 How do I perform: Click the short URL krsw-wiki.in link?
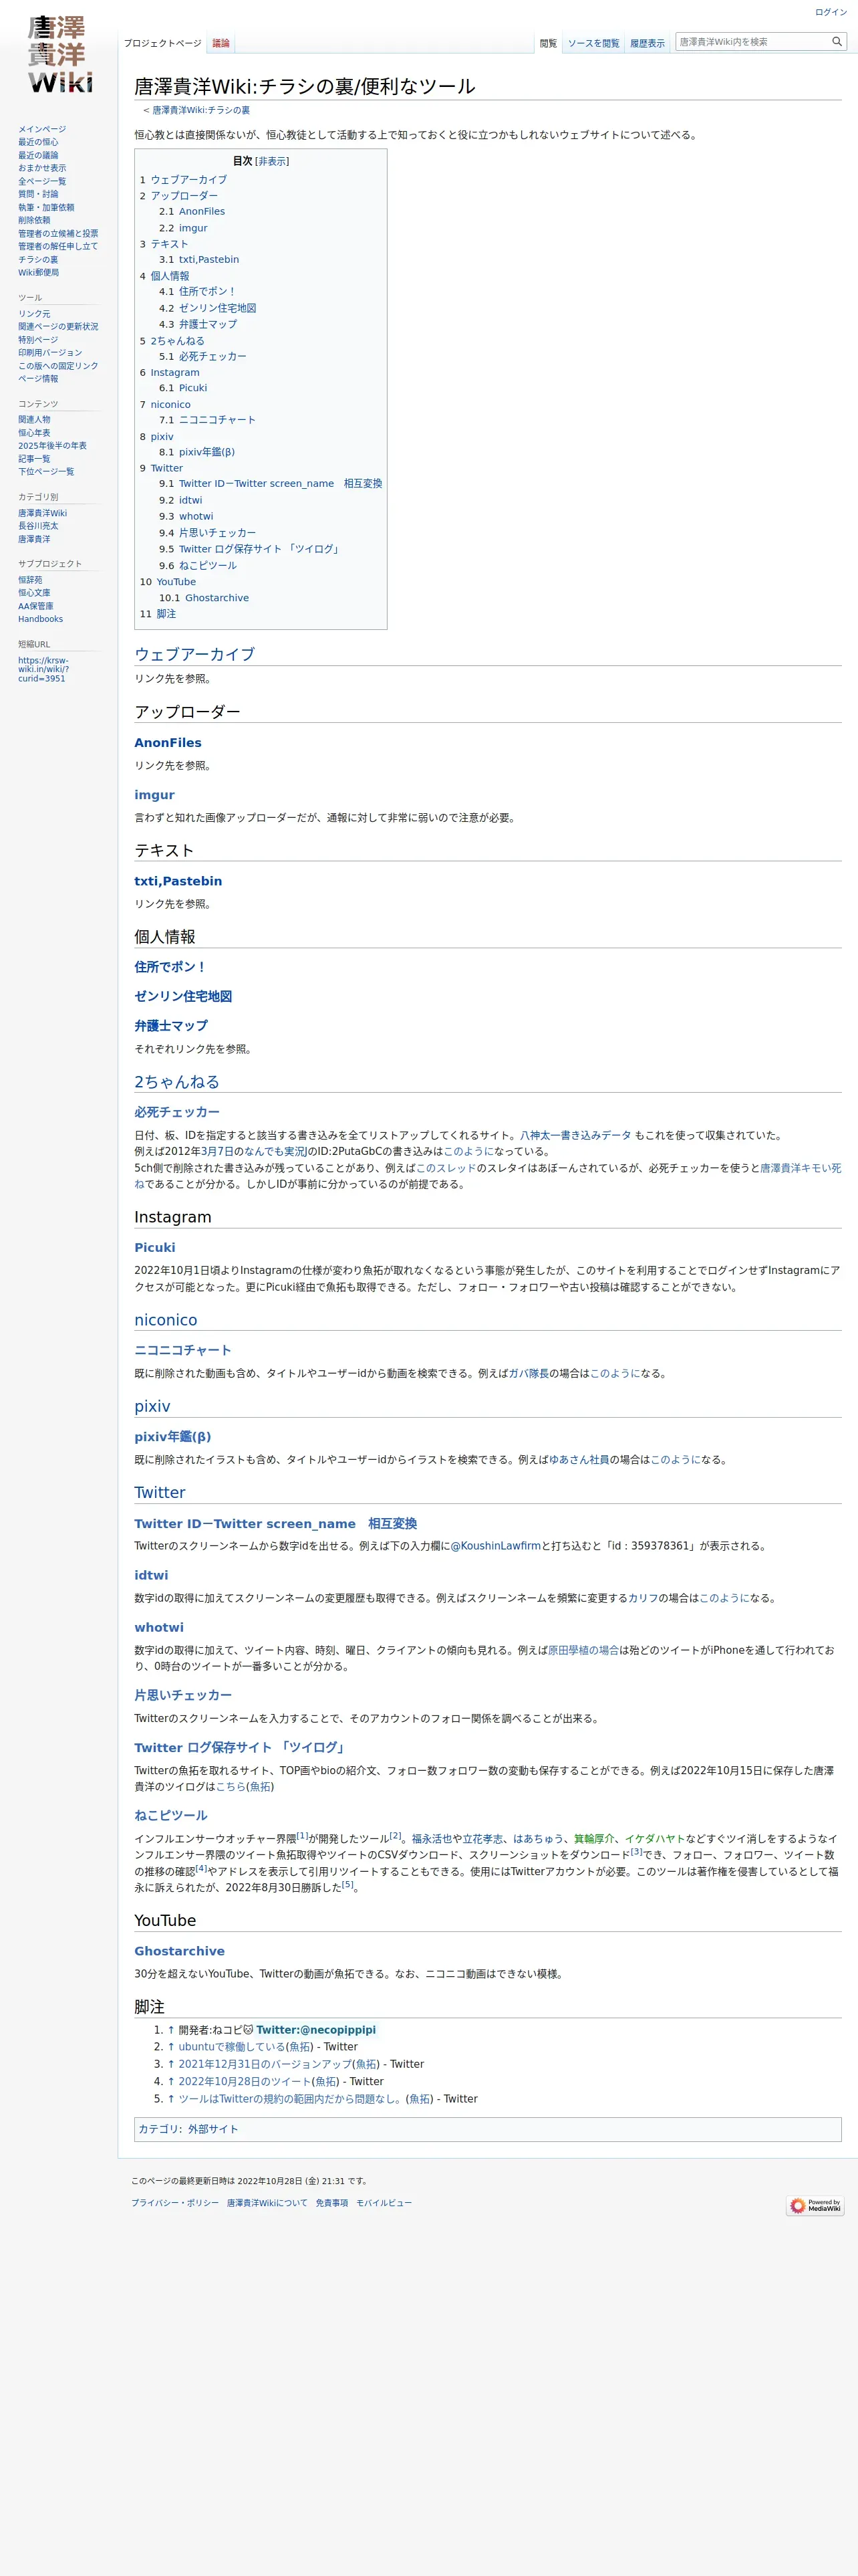point(43,669)
